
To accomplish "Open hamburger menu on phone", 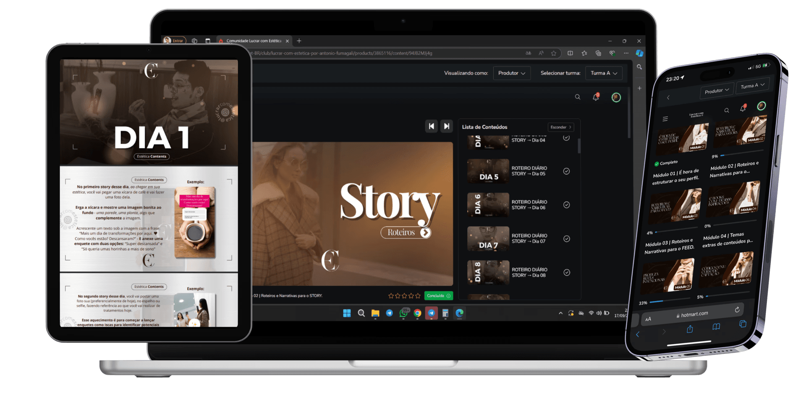I will pos(665,119).
